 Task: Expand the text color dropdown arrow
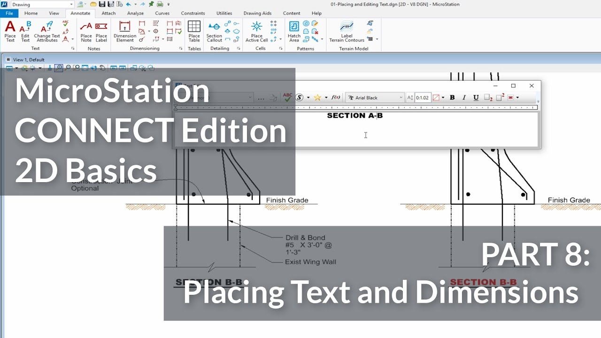point(443,98)
